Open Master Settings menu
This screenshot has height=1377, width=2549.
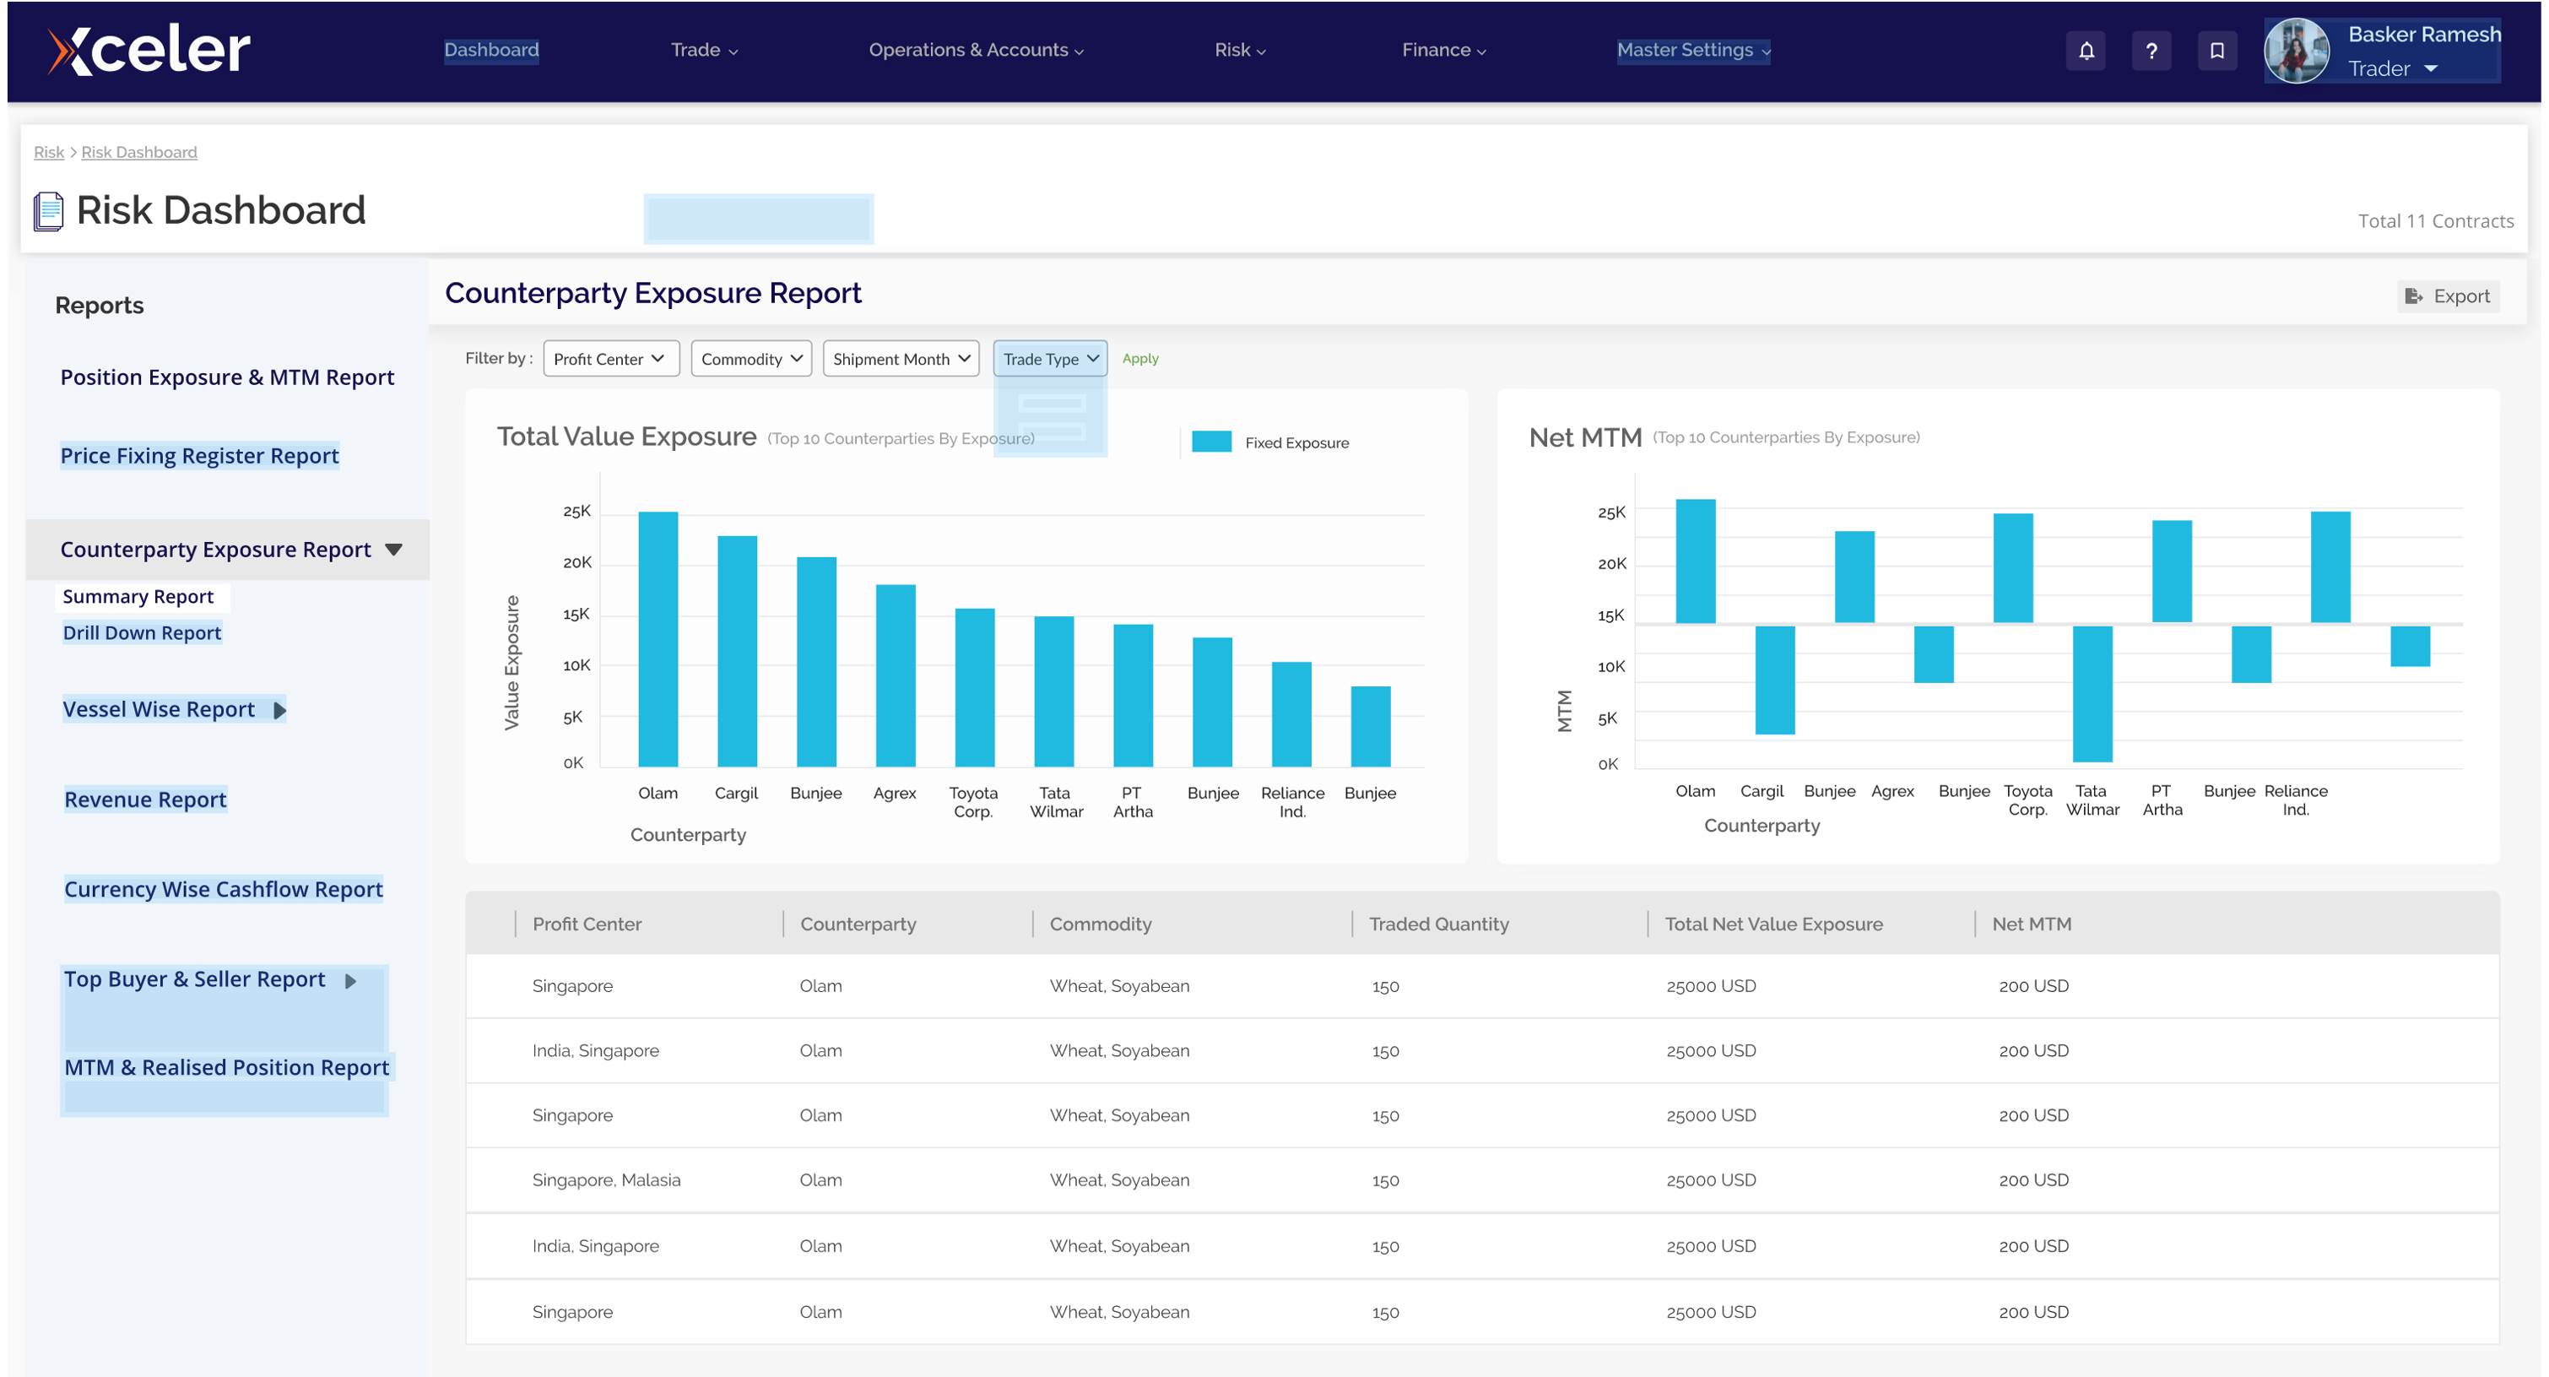1693,50
